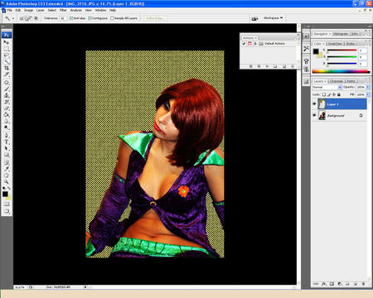373x298 pixels.
Task: Open status bar info arrow
Action: [85, 287]
